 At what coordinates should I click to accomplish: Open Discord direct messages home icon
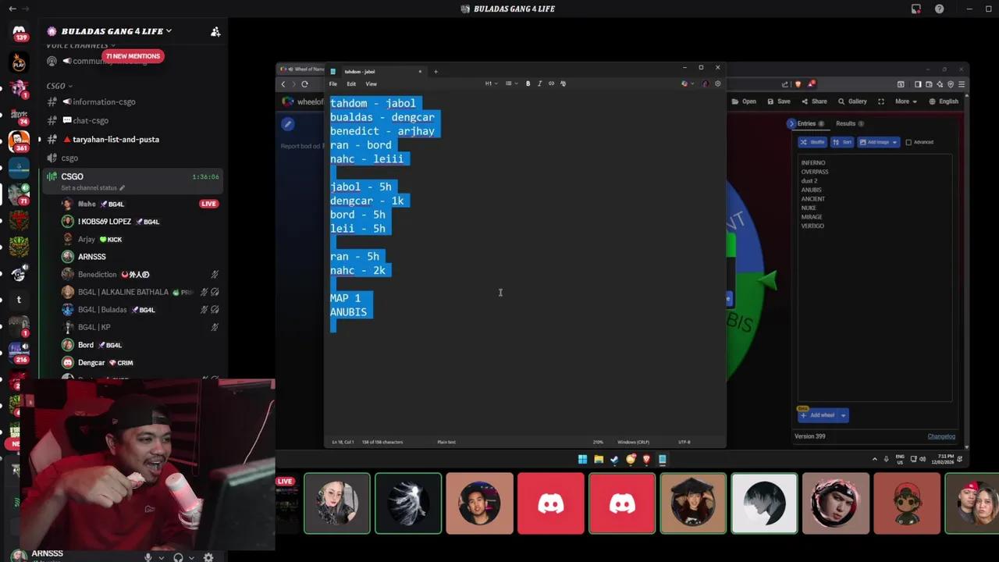19,31
